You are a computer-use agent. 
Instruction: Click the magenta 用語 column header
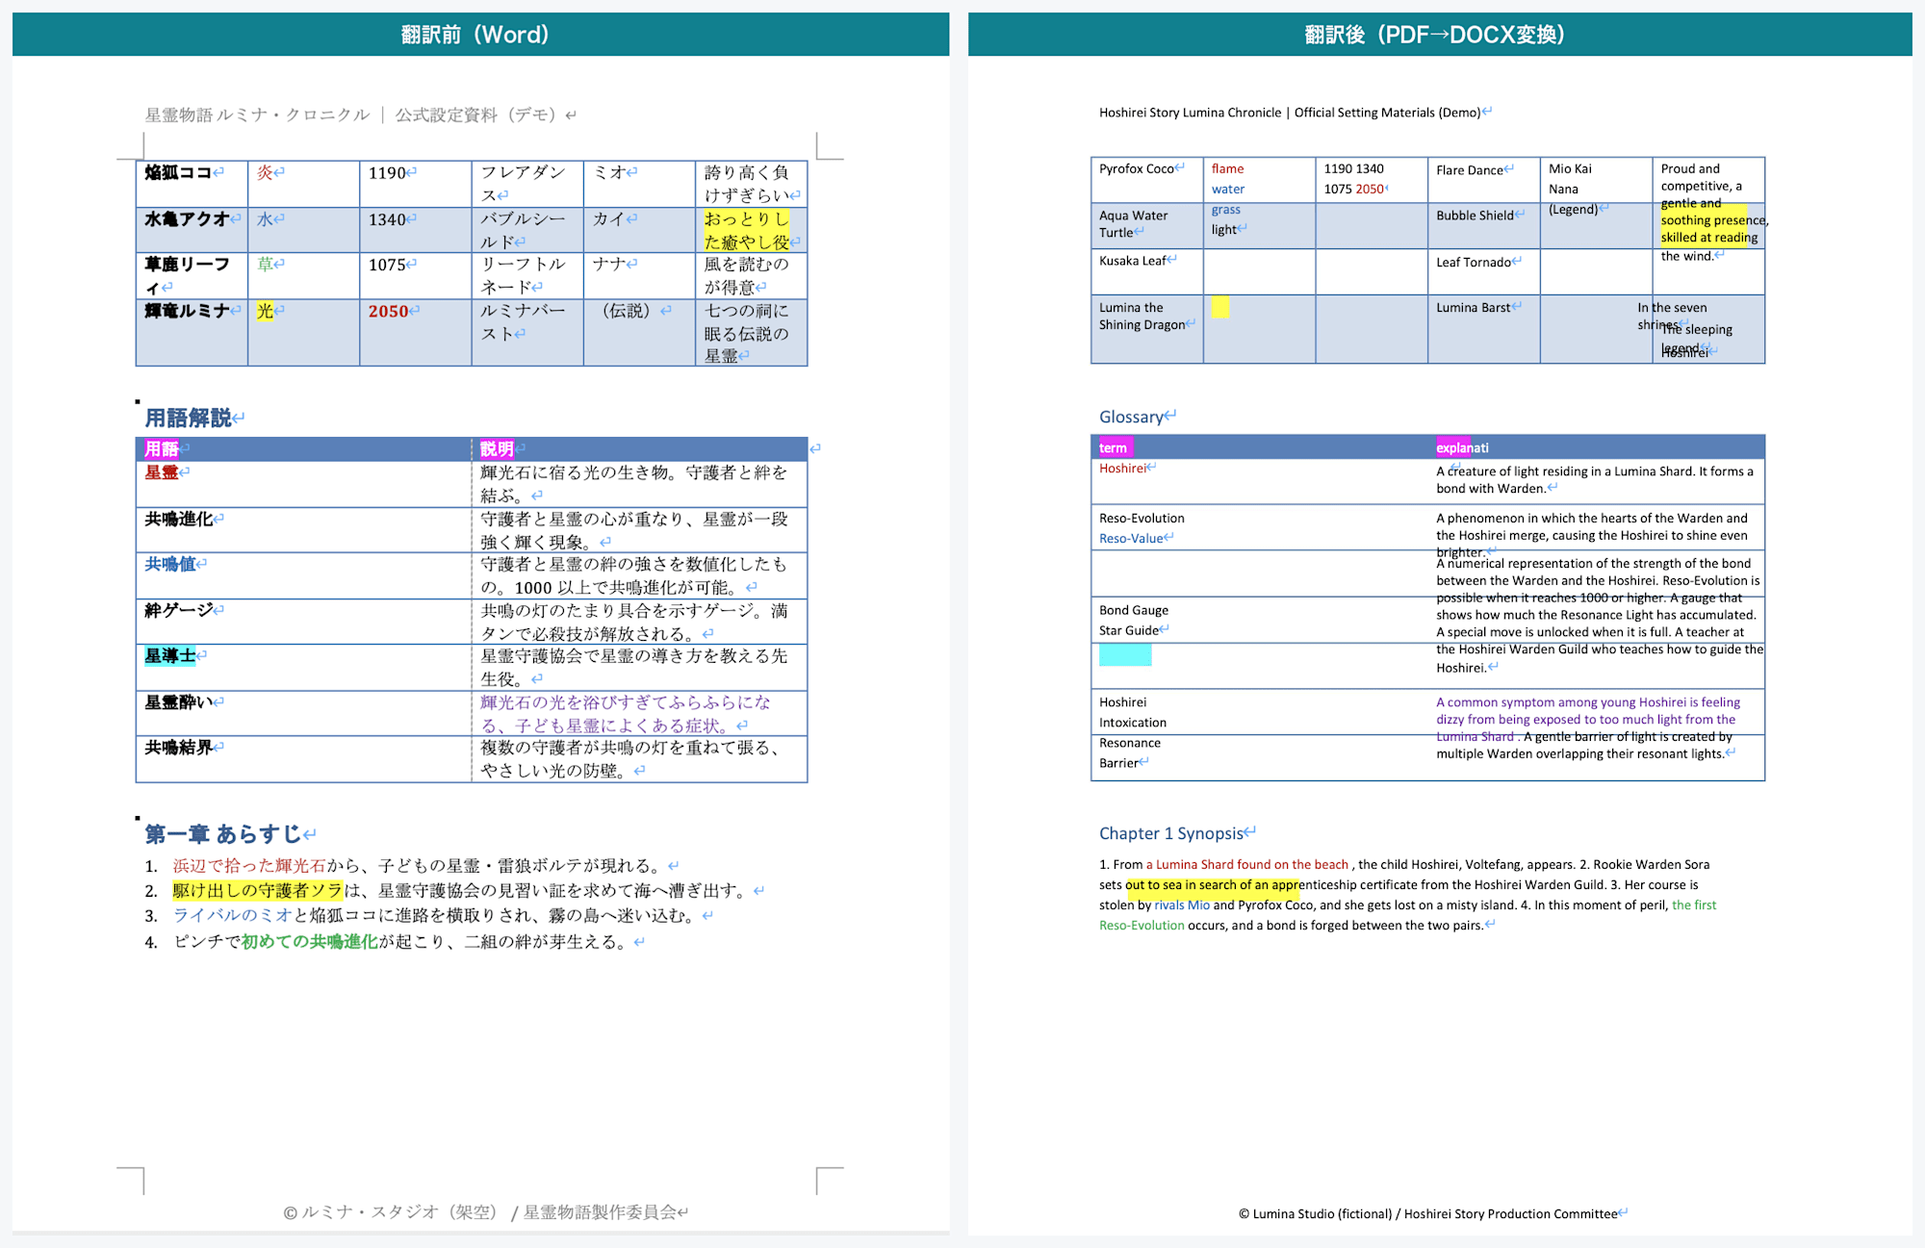tap(162, 448)
